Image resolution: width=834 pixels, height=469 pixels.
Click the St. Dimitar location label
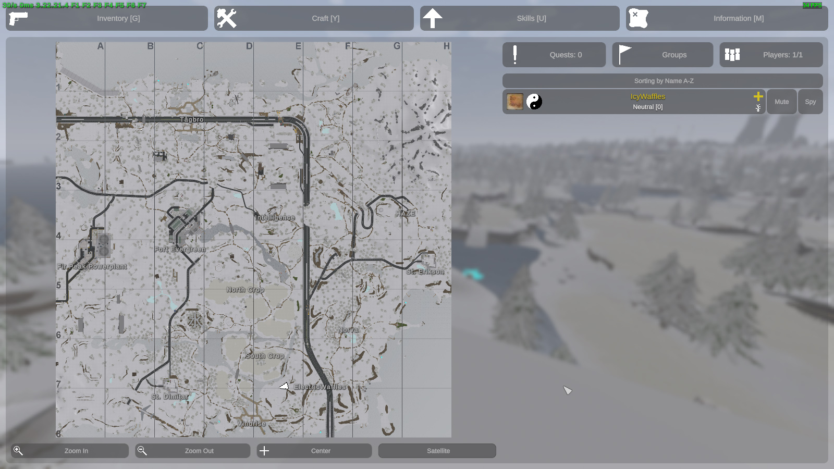point(170,397)
